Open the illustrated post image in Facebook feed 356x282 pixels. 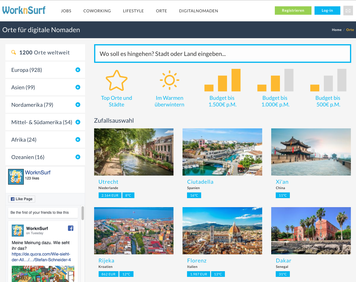(43, 274)
